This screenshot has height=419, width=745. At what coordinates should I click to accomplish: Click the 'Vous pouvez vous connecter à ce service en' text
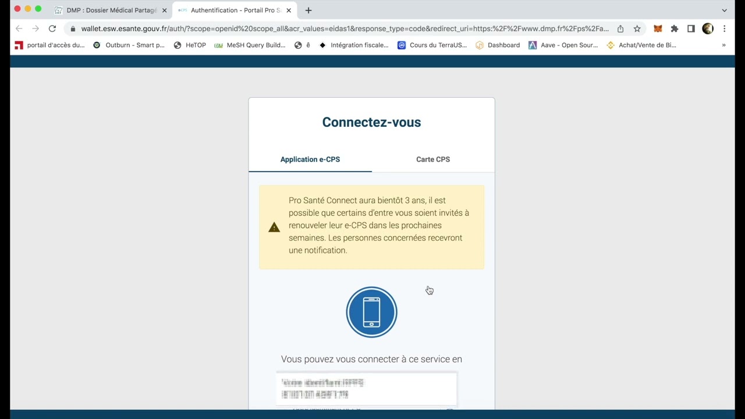(x=371, y=359)
